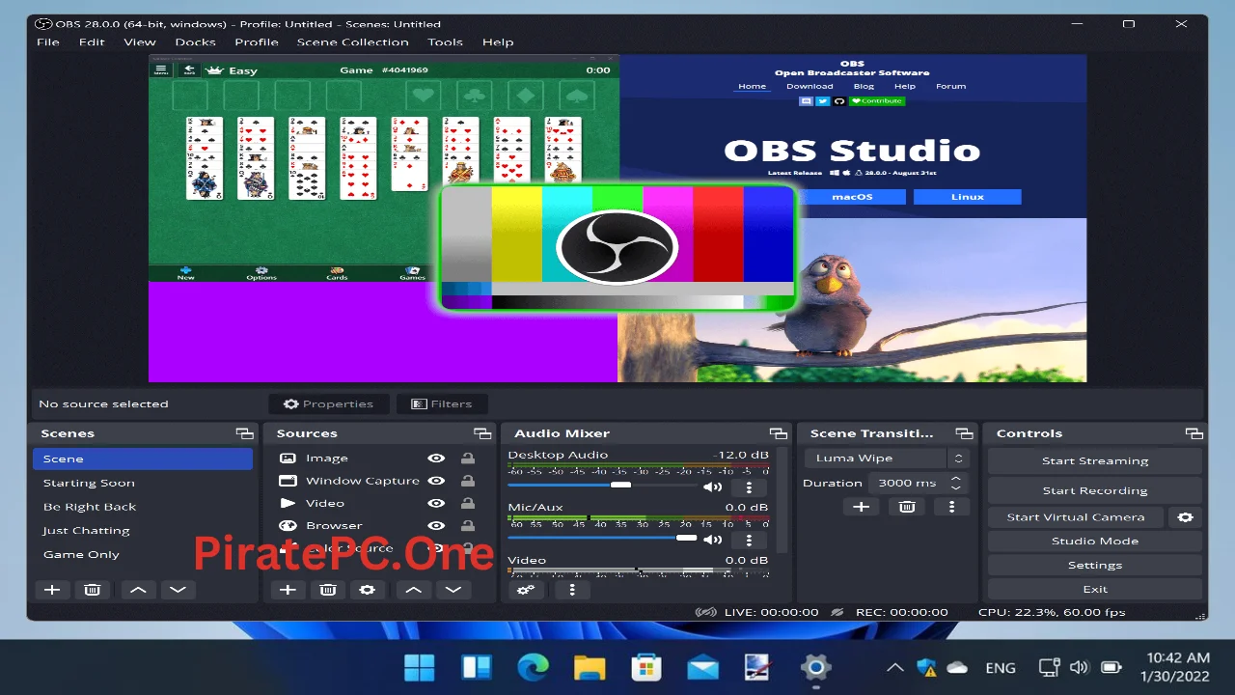Hide the Video source
1235x695 pixels.
[436, 503]
